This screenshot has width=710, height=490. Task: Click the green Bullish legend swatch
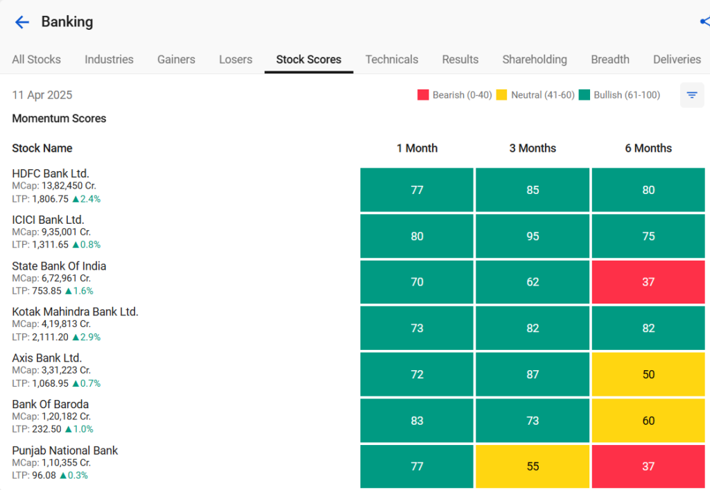584,94
